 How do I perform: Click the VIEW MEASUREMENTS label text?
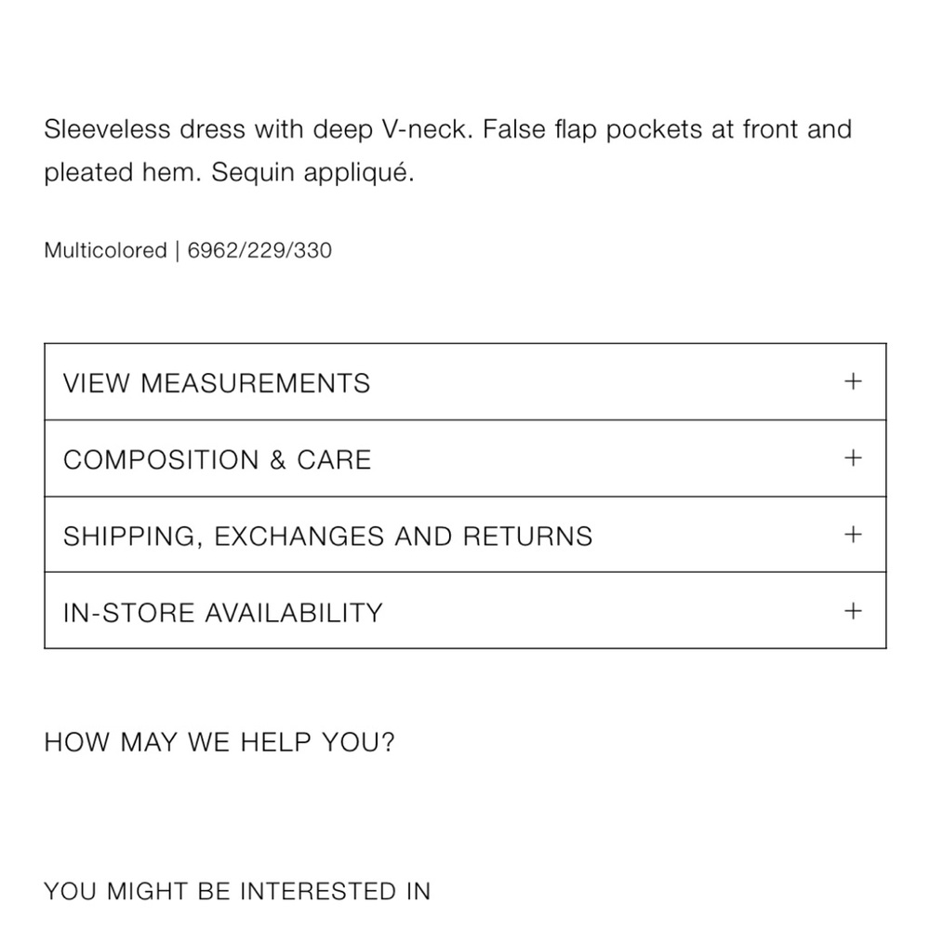point(217,383)
